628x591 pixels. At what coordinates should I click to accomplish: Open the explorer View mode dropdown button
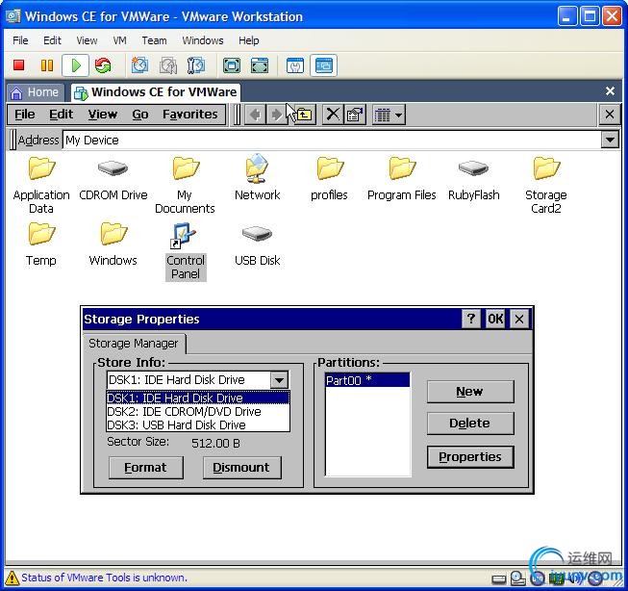pyautogui.click(x=389, y=115)
